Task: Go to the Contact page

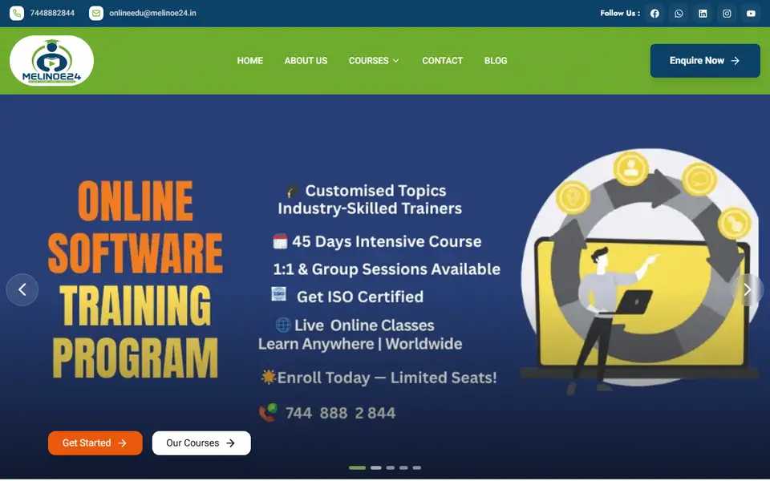Action: [x=443, y=61]
